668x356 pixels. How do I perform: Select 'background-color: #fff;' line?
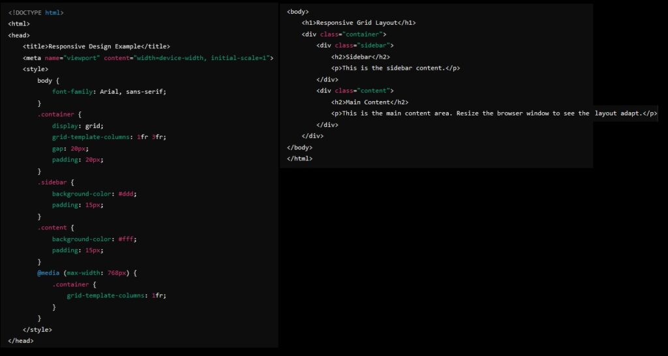(95, 239)
